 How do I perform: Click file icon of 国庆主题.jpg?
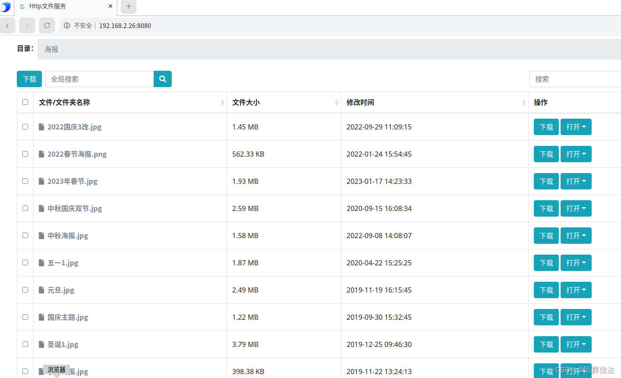(x=41, y=317)
